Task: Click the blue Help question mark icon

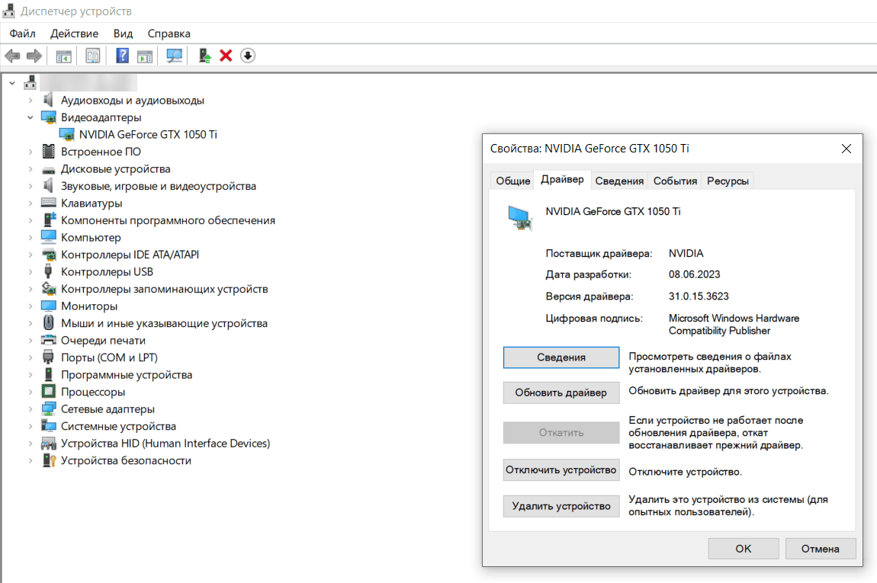Action: tap(123, 56)
